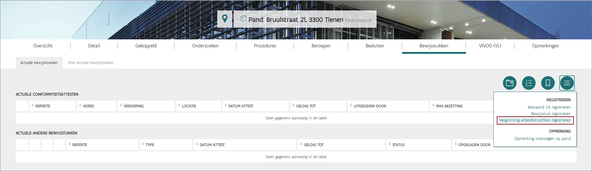Toggle the hamburger actions menu button
This screenshot has width=592, height=171.
click(567, 83)
